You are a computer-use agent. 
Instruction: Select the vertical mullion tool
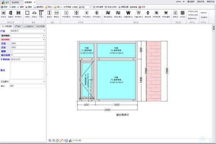[x=49, y=13]
